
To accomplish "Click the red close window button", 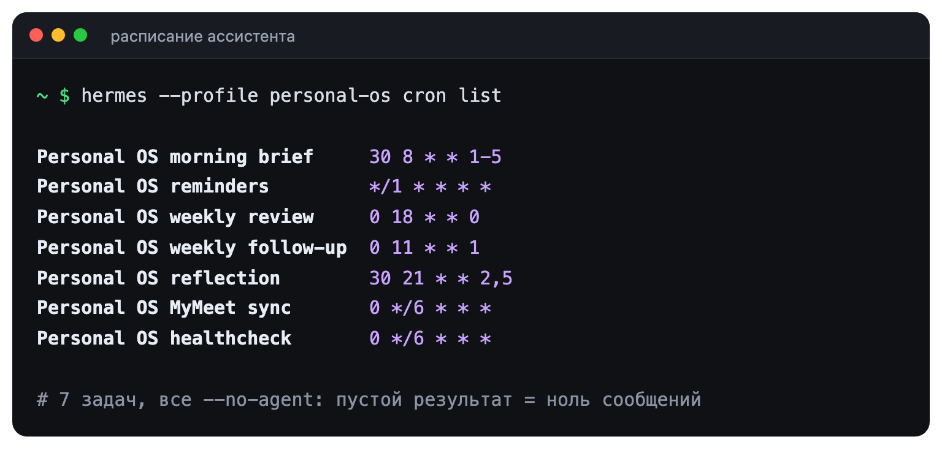I will coord(36,36).
